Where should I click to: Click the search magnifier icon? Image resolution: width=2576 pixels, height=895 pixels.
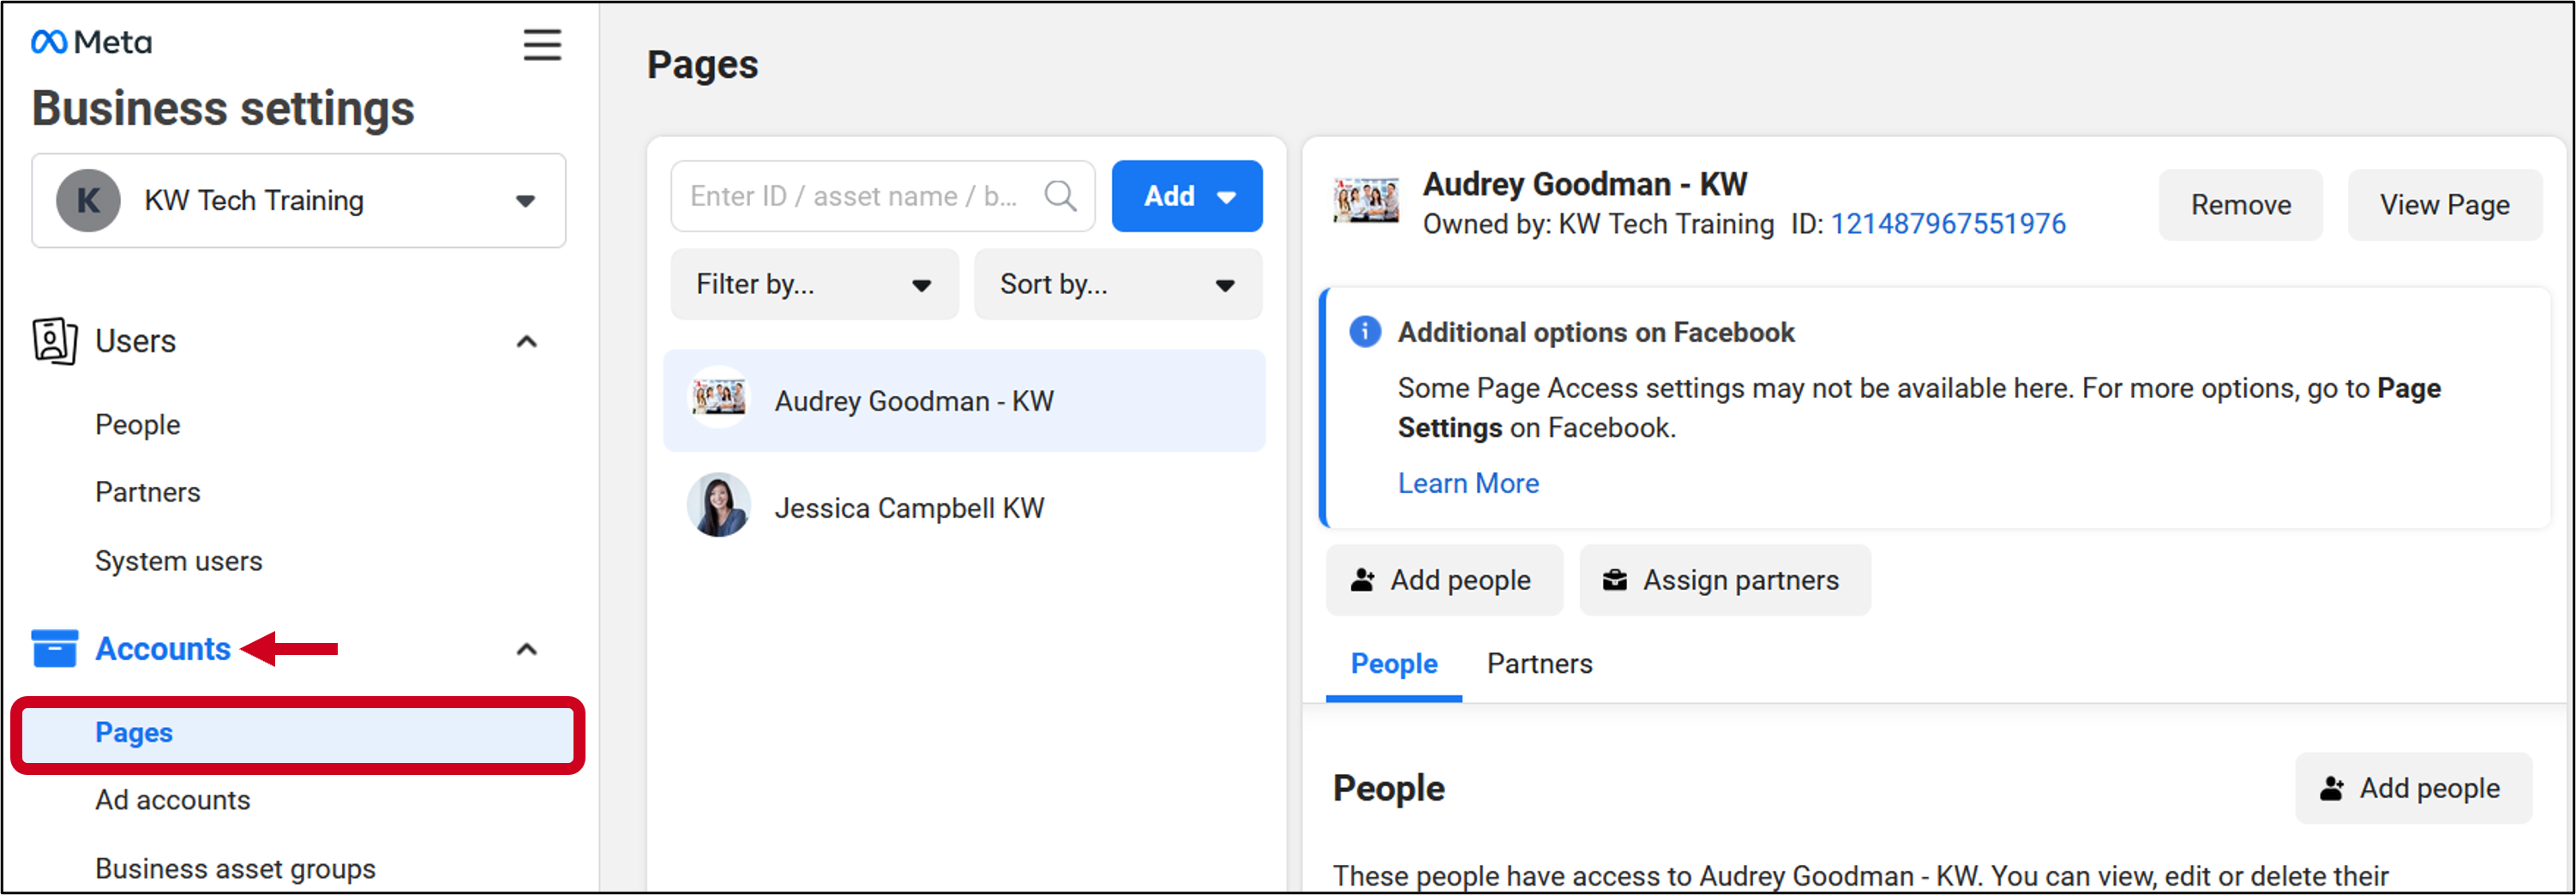(1060, 196)
